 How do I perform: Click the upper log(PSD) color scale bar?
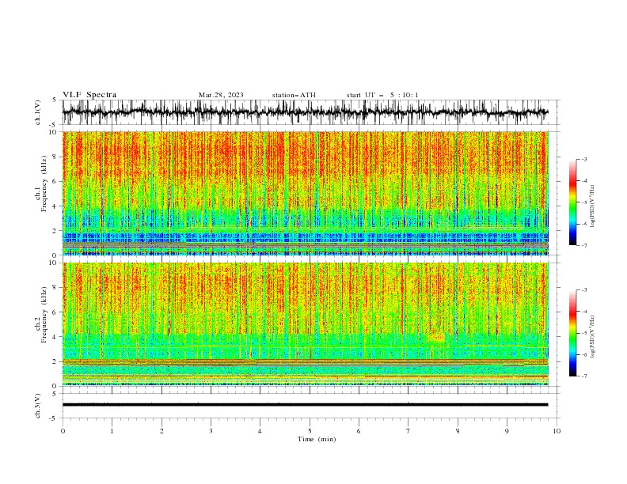click(572, 202)
